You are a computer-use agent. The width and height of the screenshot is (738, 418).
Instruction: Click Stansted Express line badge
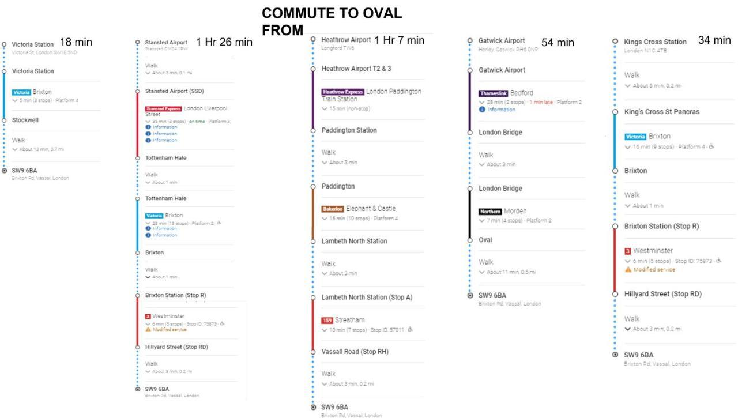(x=163, y=109)
